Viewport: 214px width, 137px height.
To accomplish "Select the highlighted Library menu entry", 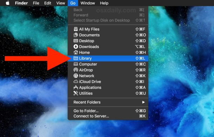I will click(108, 58).
